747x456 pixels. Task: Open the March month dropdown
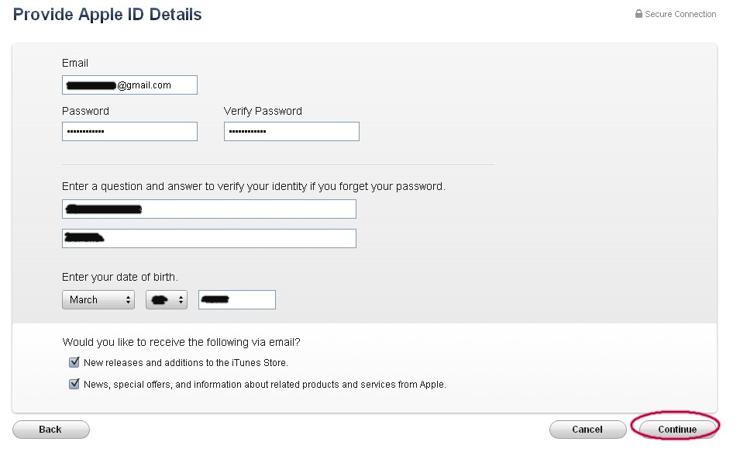tap(98, 299)
